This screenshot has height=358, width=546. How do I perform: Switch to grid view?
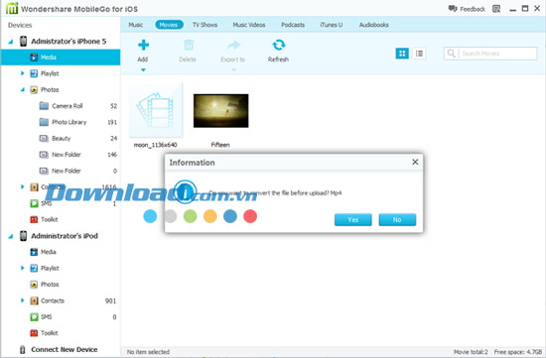(402, 54)
